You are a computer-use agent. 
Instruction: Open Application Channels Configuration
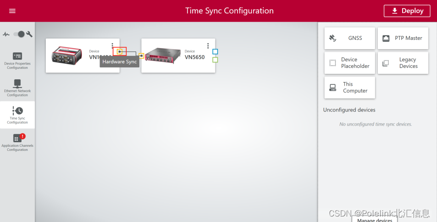tap(17, 142)
